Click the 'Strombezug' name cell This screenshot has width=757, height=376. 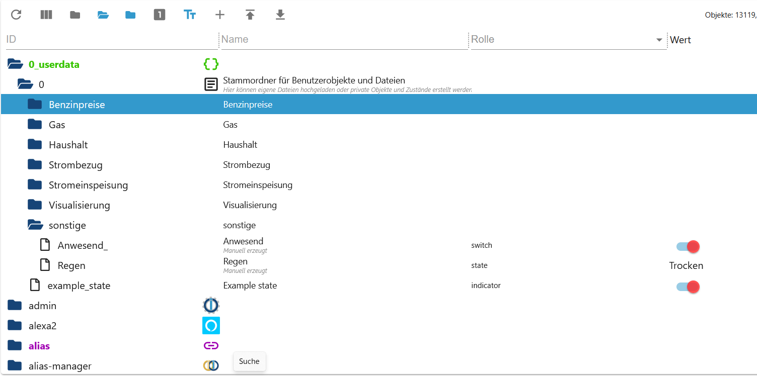pos(247,165)
